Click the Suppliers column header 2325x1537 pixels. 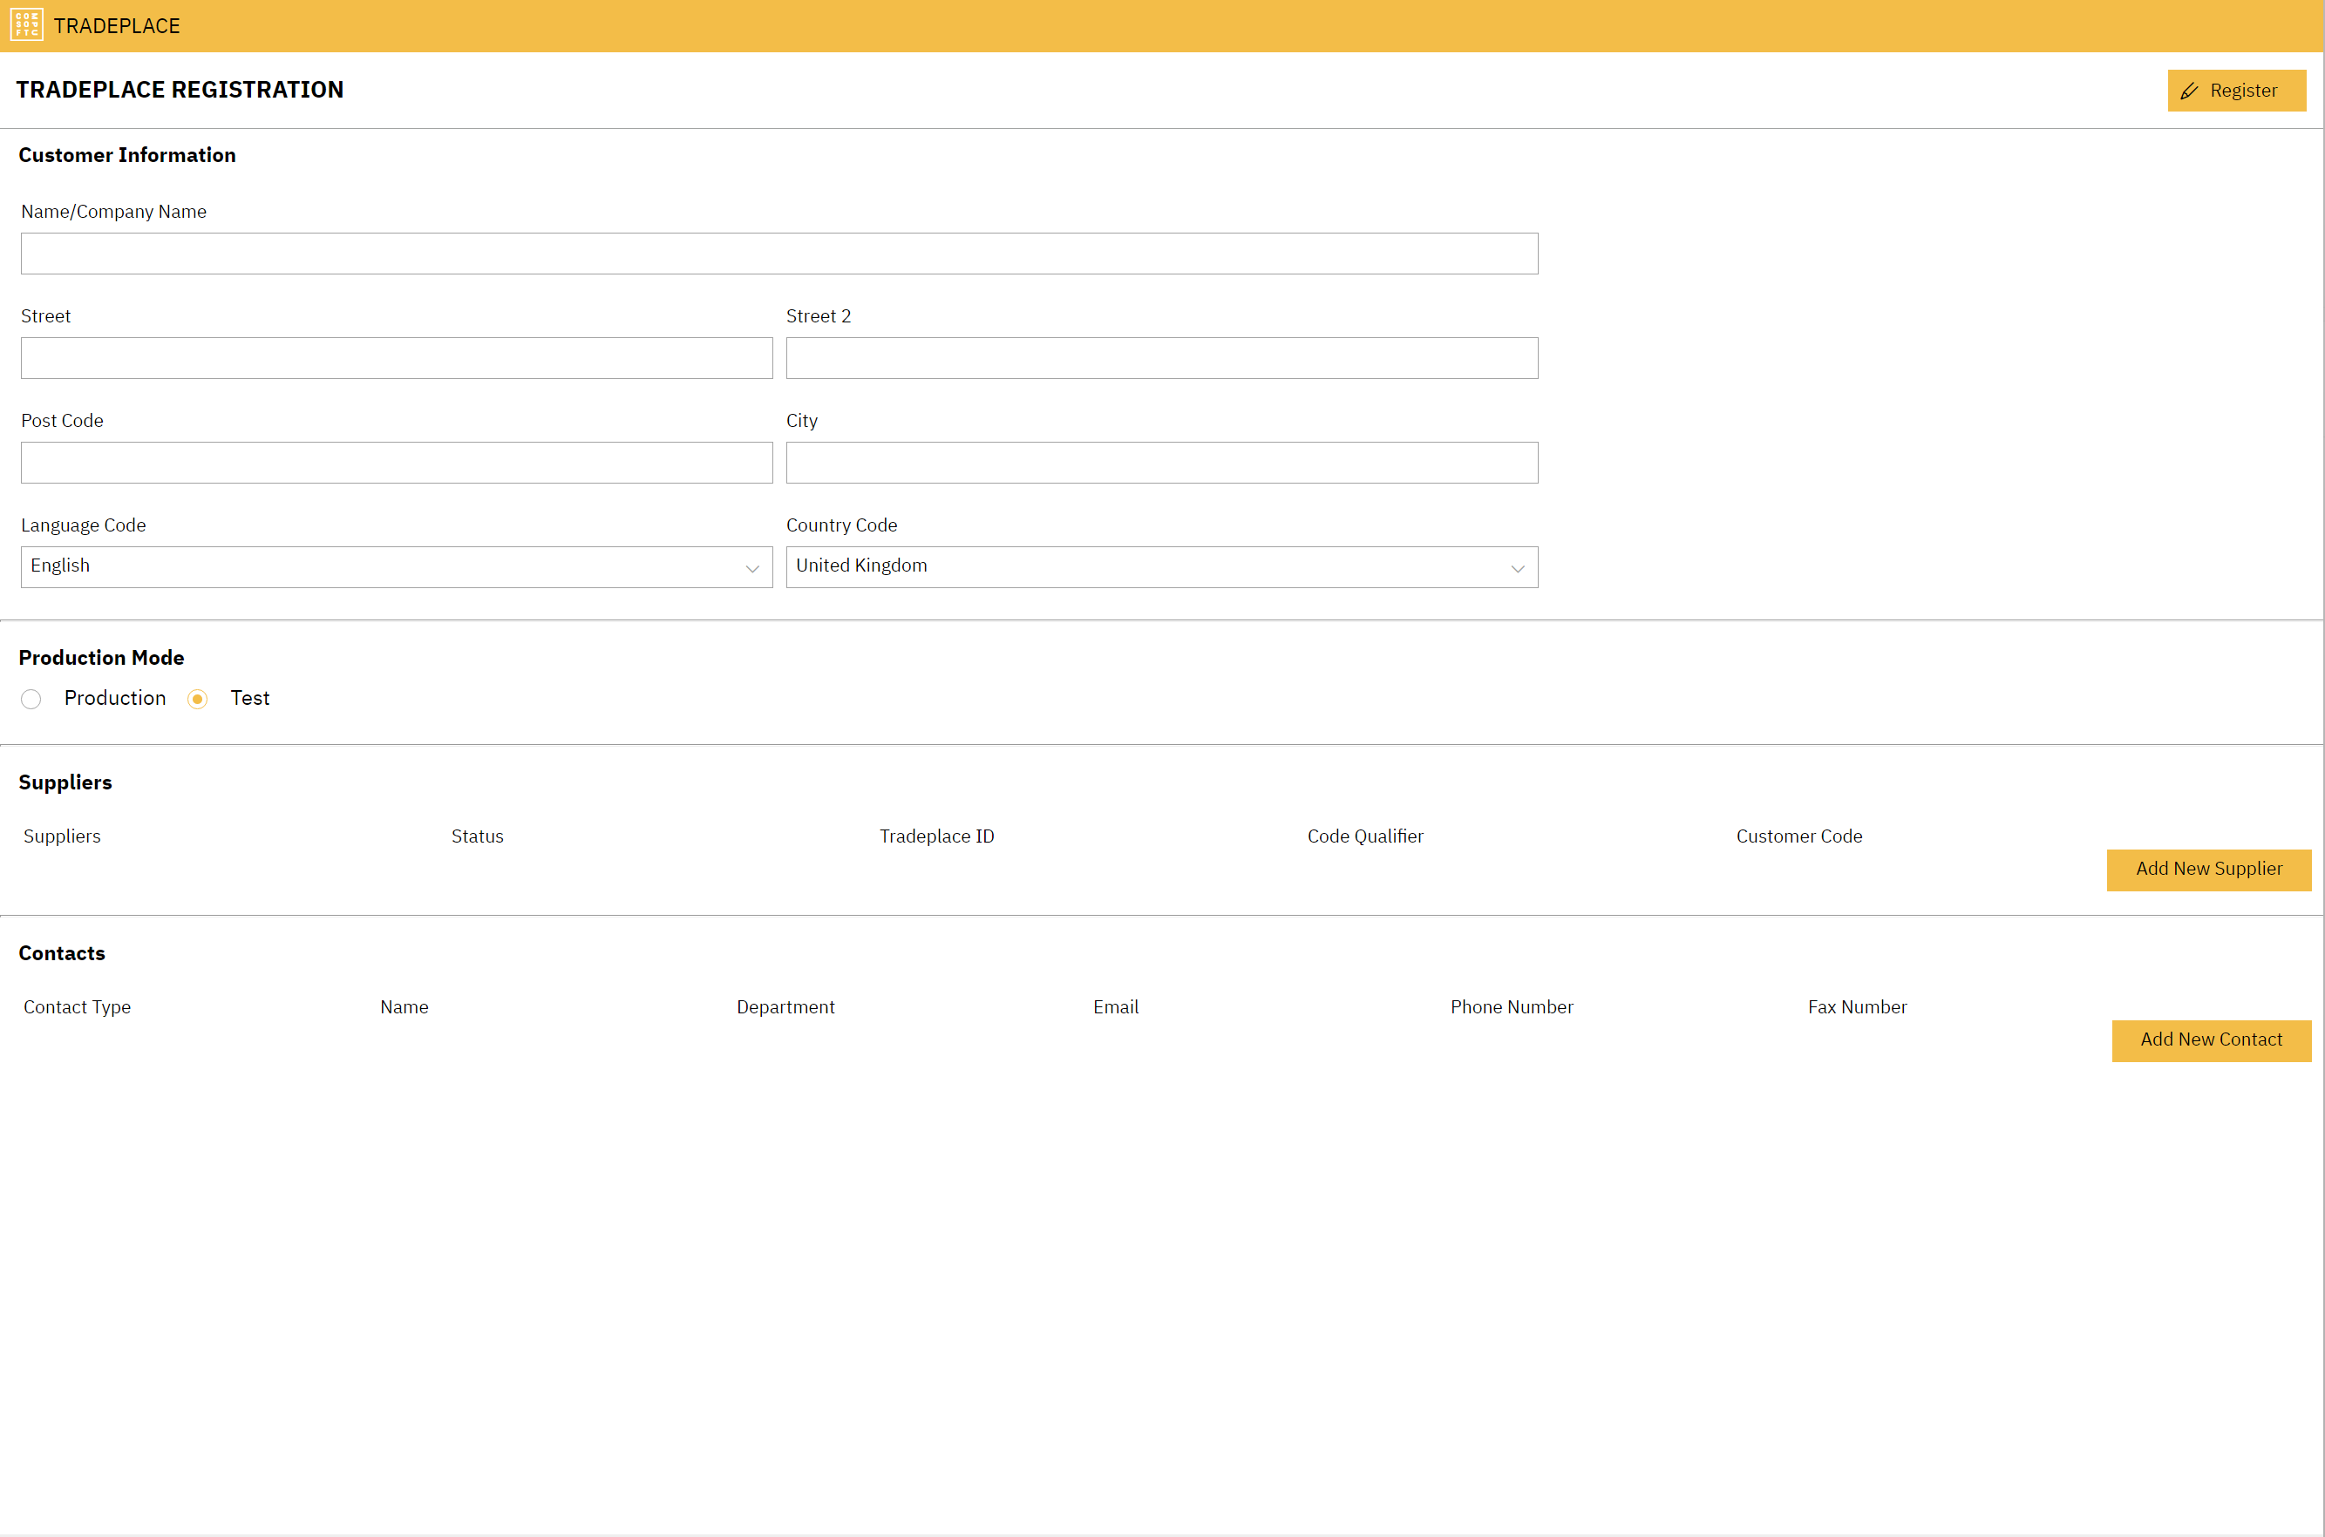pyautogui.click(x=62, y=836)
